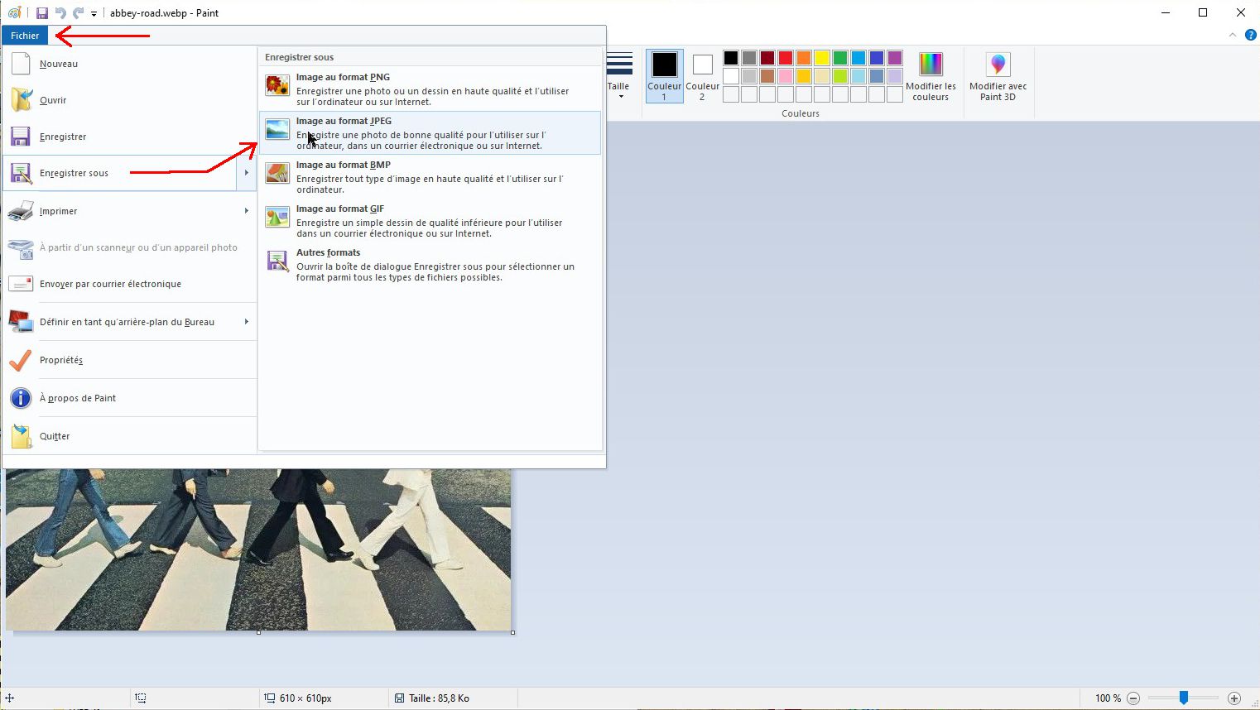Choose Ouvrir in the file menu

(x=130, y=100)
